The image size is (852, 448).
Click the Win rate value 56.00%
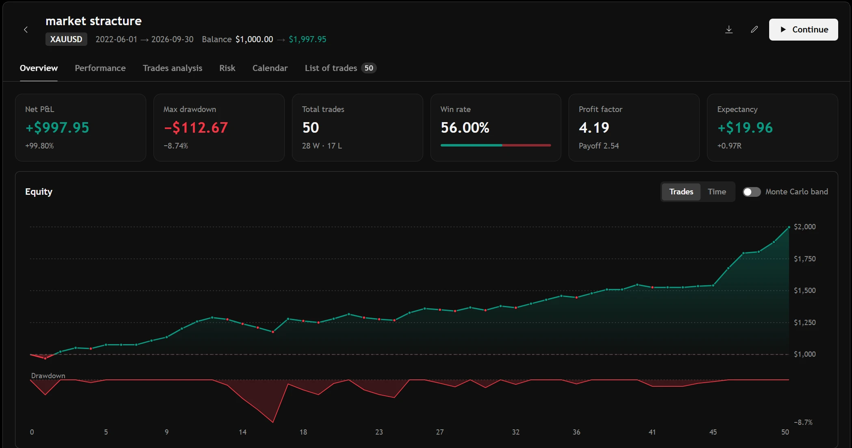point(465,127)
